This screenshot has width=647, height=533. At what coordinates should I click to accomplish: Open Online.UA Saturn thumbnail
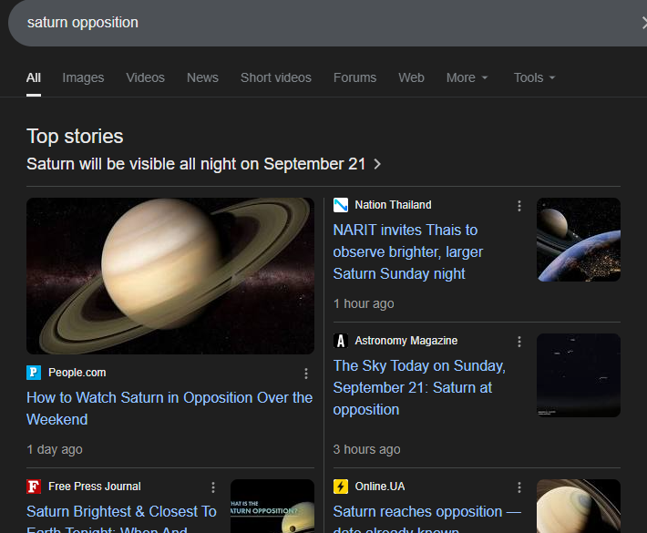click(579, 507)
